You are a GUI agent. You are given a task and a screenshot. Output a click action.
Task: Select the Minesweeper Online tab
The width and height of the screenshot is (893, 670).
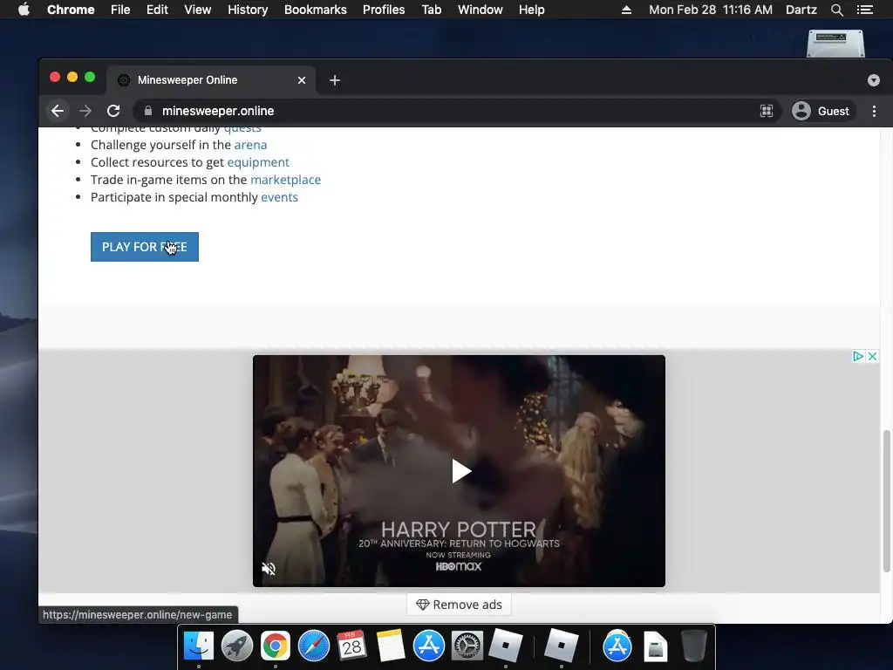[212, 80]
